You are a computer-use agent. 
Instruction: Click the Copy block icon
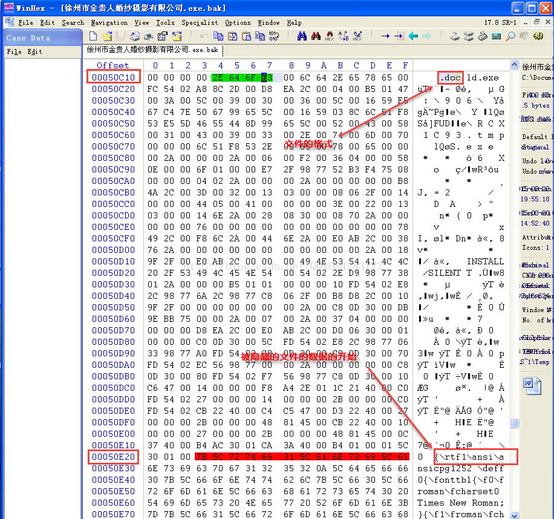[218, 36]
